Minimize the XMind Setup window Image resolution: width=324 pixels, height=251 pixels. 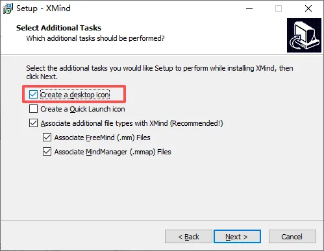coord(249,8)
